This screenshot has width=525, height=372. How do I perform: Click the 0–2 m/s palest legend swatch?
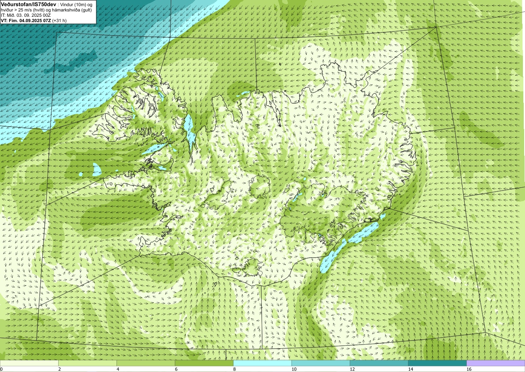29,363
